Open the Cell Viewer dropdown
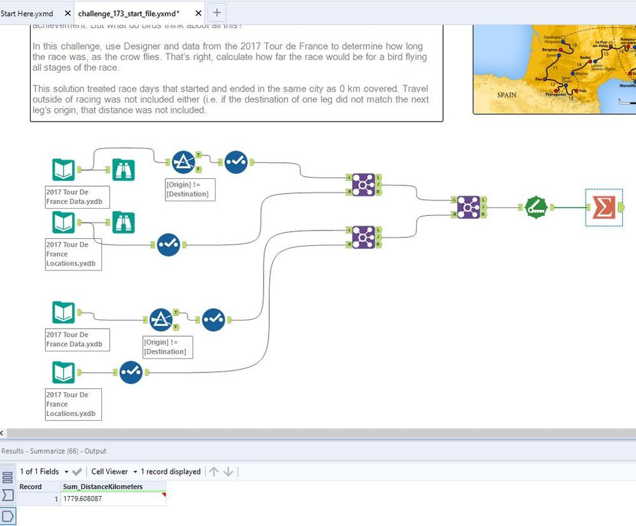Screen dimensions: 636x526 click(x=114, y=472)
